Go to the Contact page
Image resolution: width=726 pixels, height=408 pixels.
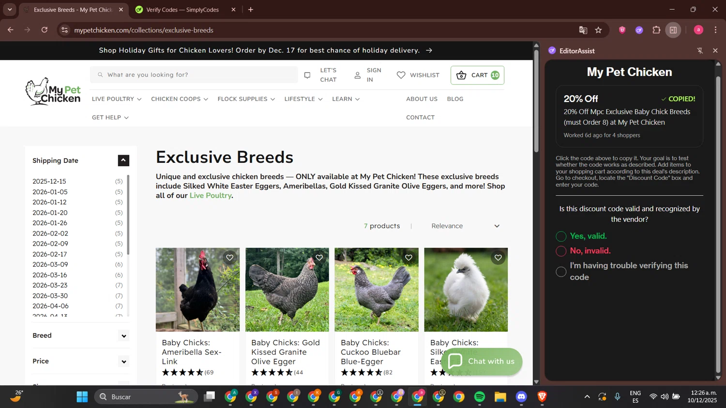point(420,117)
